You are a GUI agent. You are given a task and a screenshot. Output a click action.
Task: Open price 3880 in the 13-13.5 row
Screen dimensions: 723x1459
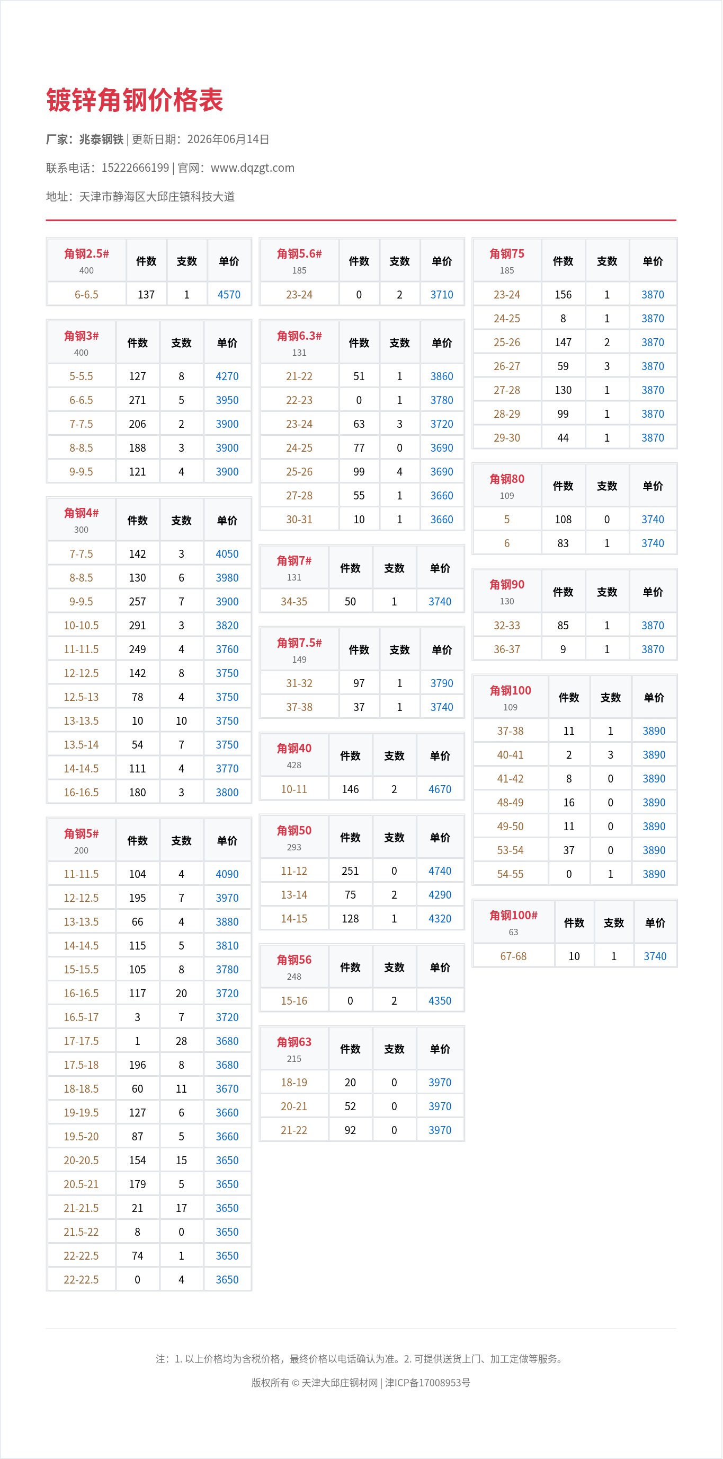tap(227, 921)
